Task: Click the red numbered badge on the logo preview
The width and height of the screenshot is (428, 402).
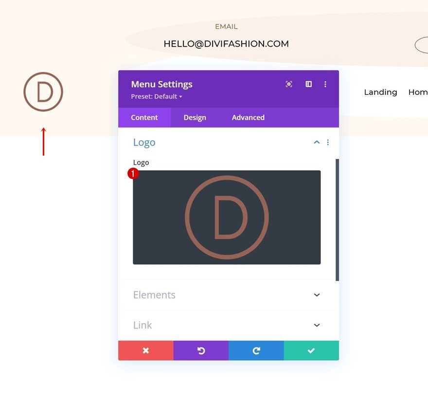Action: click(133, 173)
